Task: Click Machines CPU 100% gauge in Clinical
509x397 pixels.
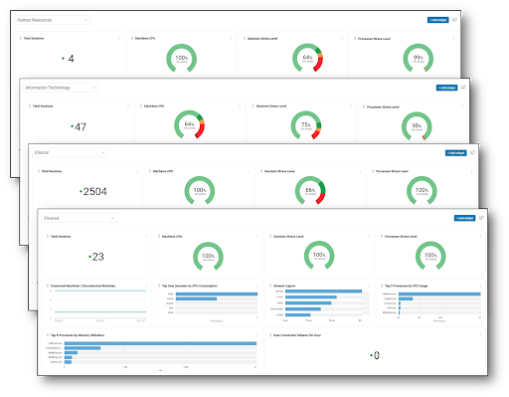Action: pyautogui.click(x=200, y=191)
